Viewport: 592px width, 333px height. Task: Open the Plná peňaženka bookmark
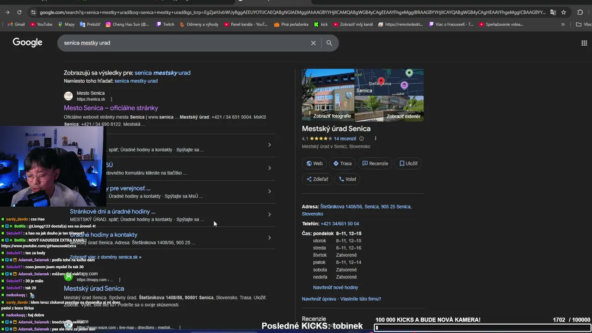(x=291, y=24)
